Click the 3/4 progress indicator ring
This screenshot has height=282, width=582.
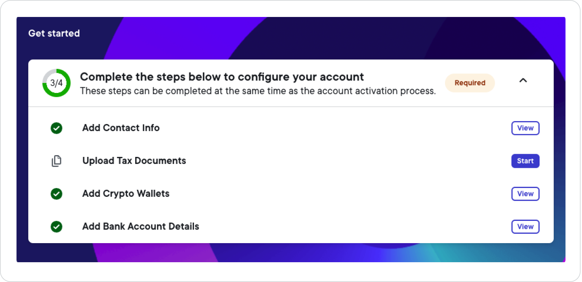[56, 83]
